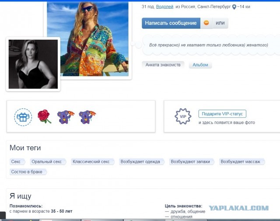Click the orange sticker icon beside message button

tap(206, 23)
